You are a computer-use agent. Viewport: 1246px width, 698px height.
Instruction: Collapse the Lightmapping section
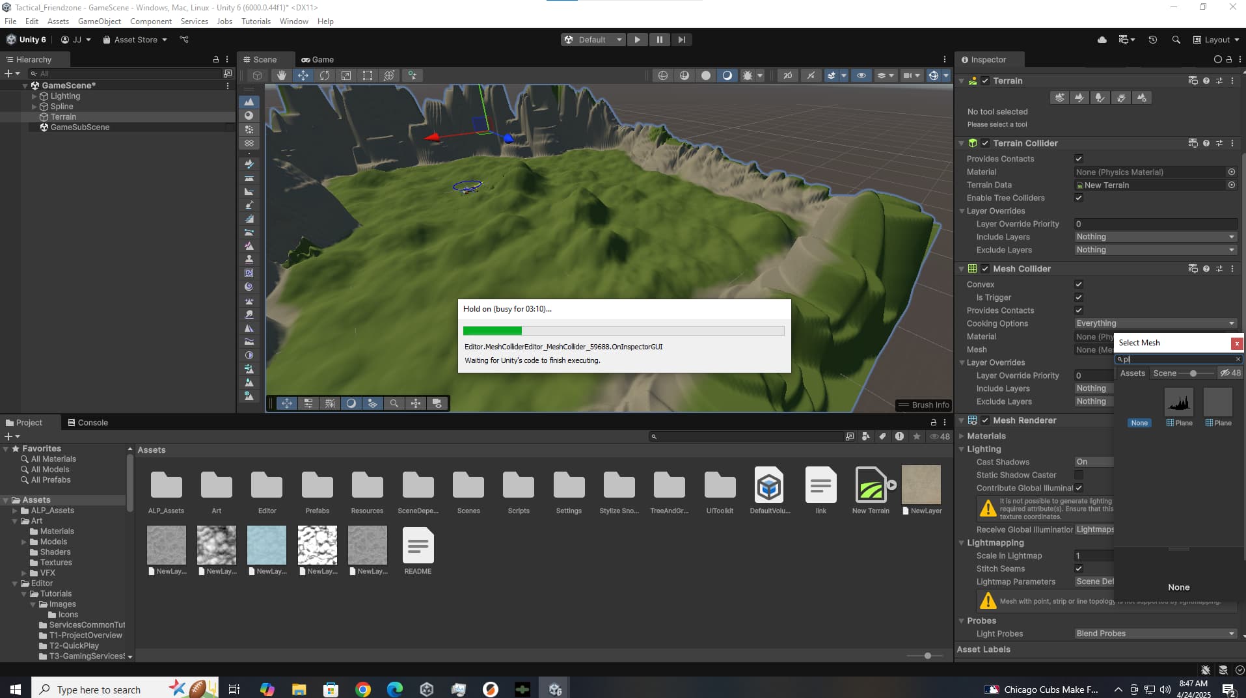963,543
